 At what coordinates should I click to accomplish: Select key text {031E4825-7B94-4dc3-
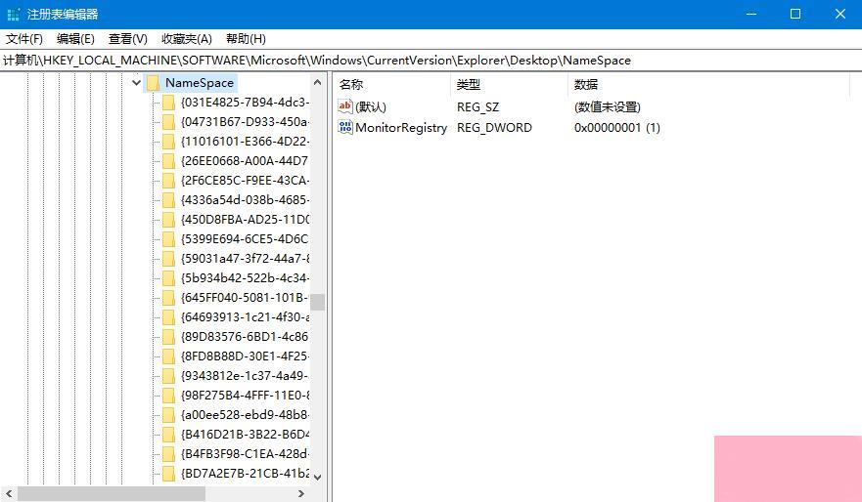(x=245, y=103)
